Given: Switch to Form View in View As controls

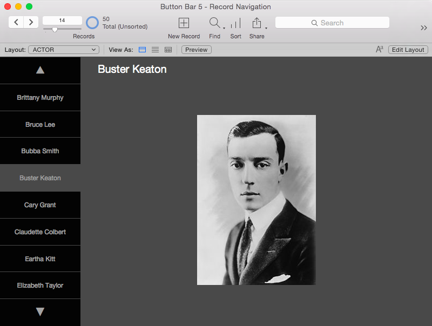Looking at the screenshot, I should pyautogui.click(x=142, y=49).
